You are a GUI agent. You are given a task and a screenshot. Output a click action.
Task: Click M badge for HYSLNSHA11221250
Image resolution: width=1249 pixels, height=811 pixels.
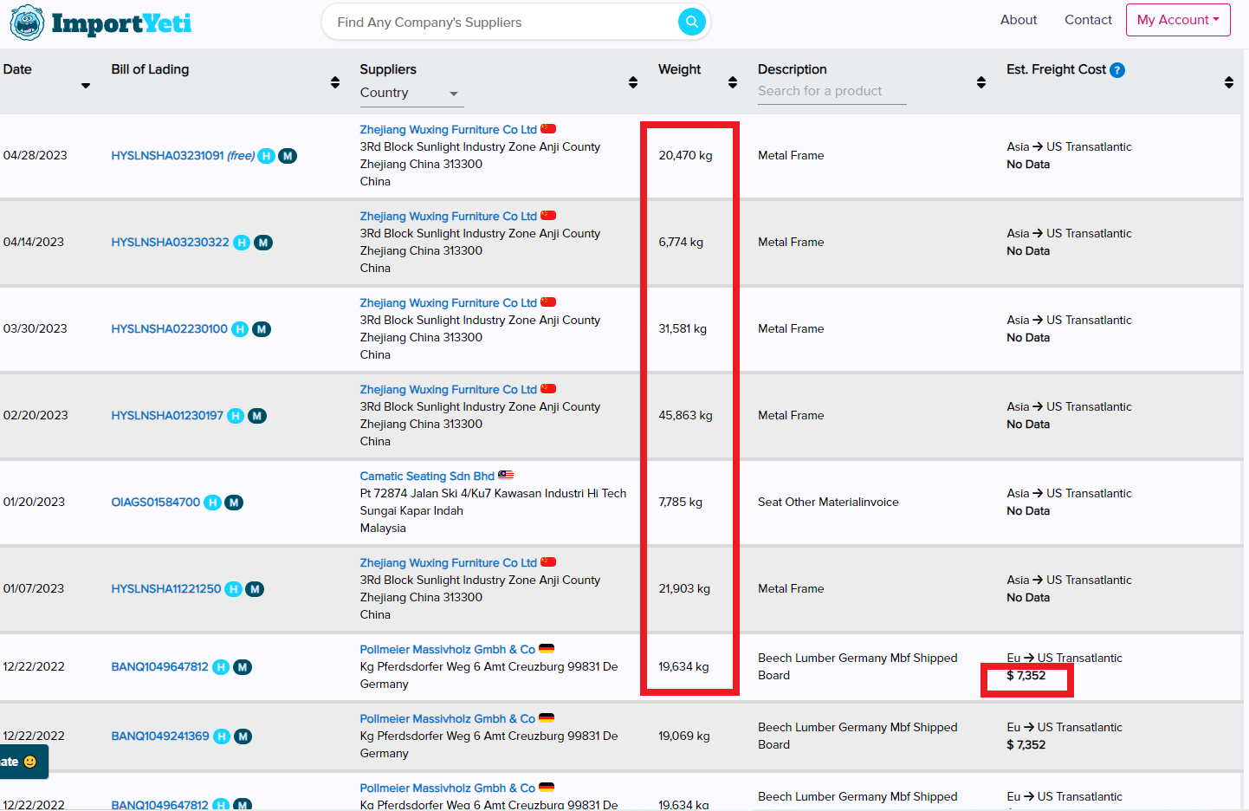(255, 589)
